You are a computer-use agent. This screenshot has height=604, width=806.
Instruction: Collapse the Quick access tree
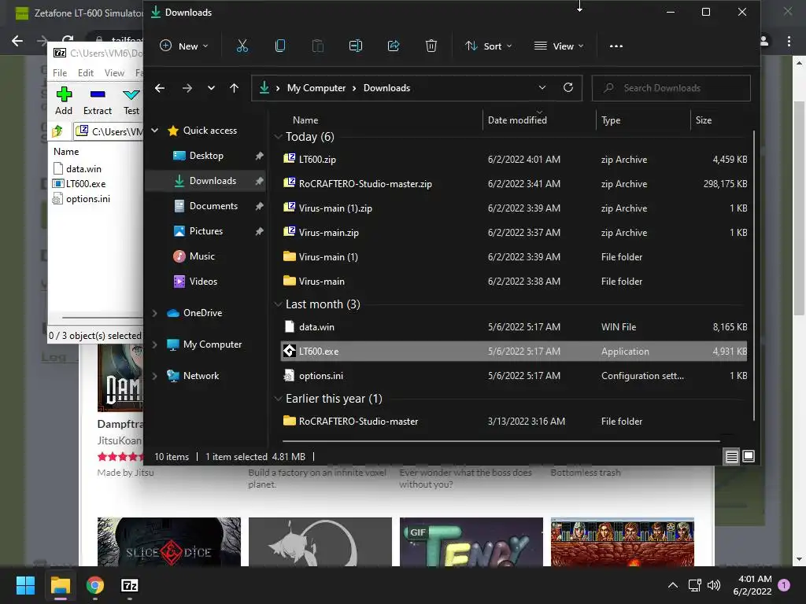click(x=155, y=131)
